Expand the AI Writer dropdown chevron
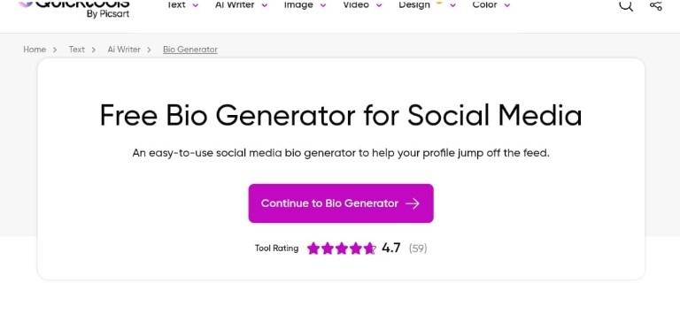This screenshot has width=680, height=321. click(x=264, y=5)
